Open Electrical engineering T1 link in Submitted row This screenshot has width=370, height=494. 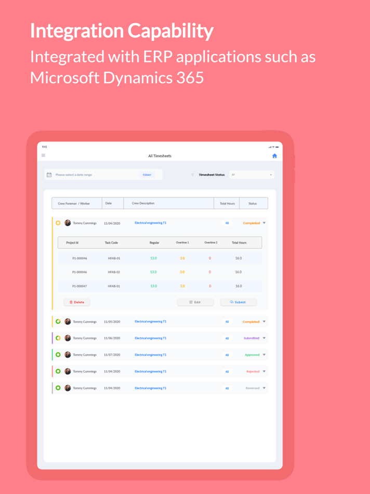(151, 338)
